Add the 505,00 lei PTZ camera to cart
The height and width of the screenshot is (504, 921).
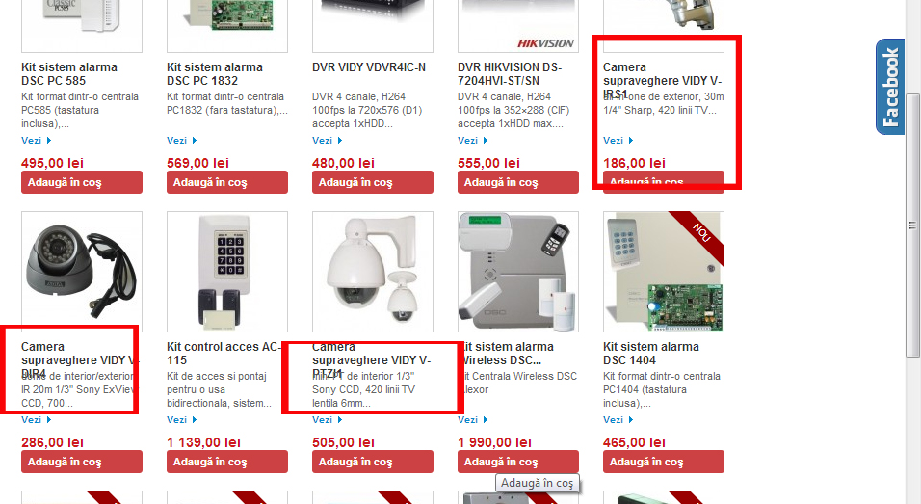373,462
